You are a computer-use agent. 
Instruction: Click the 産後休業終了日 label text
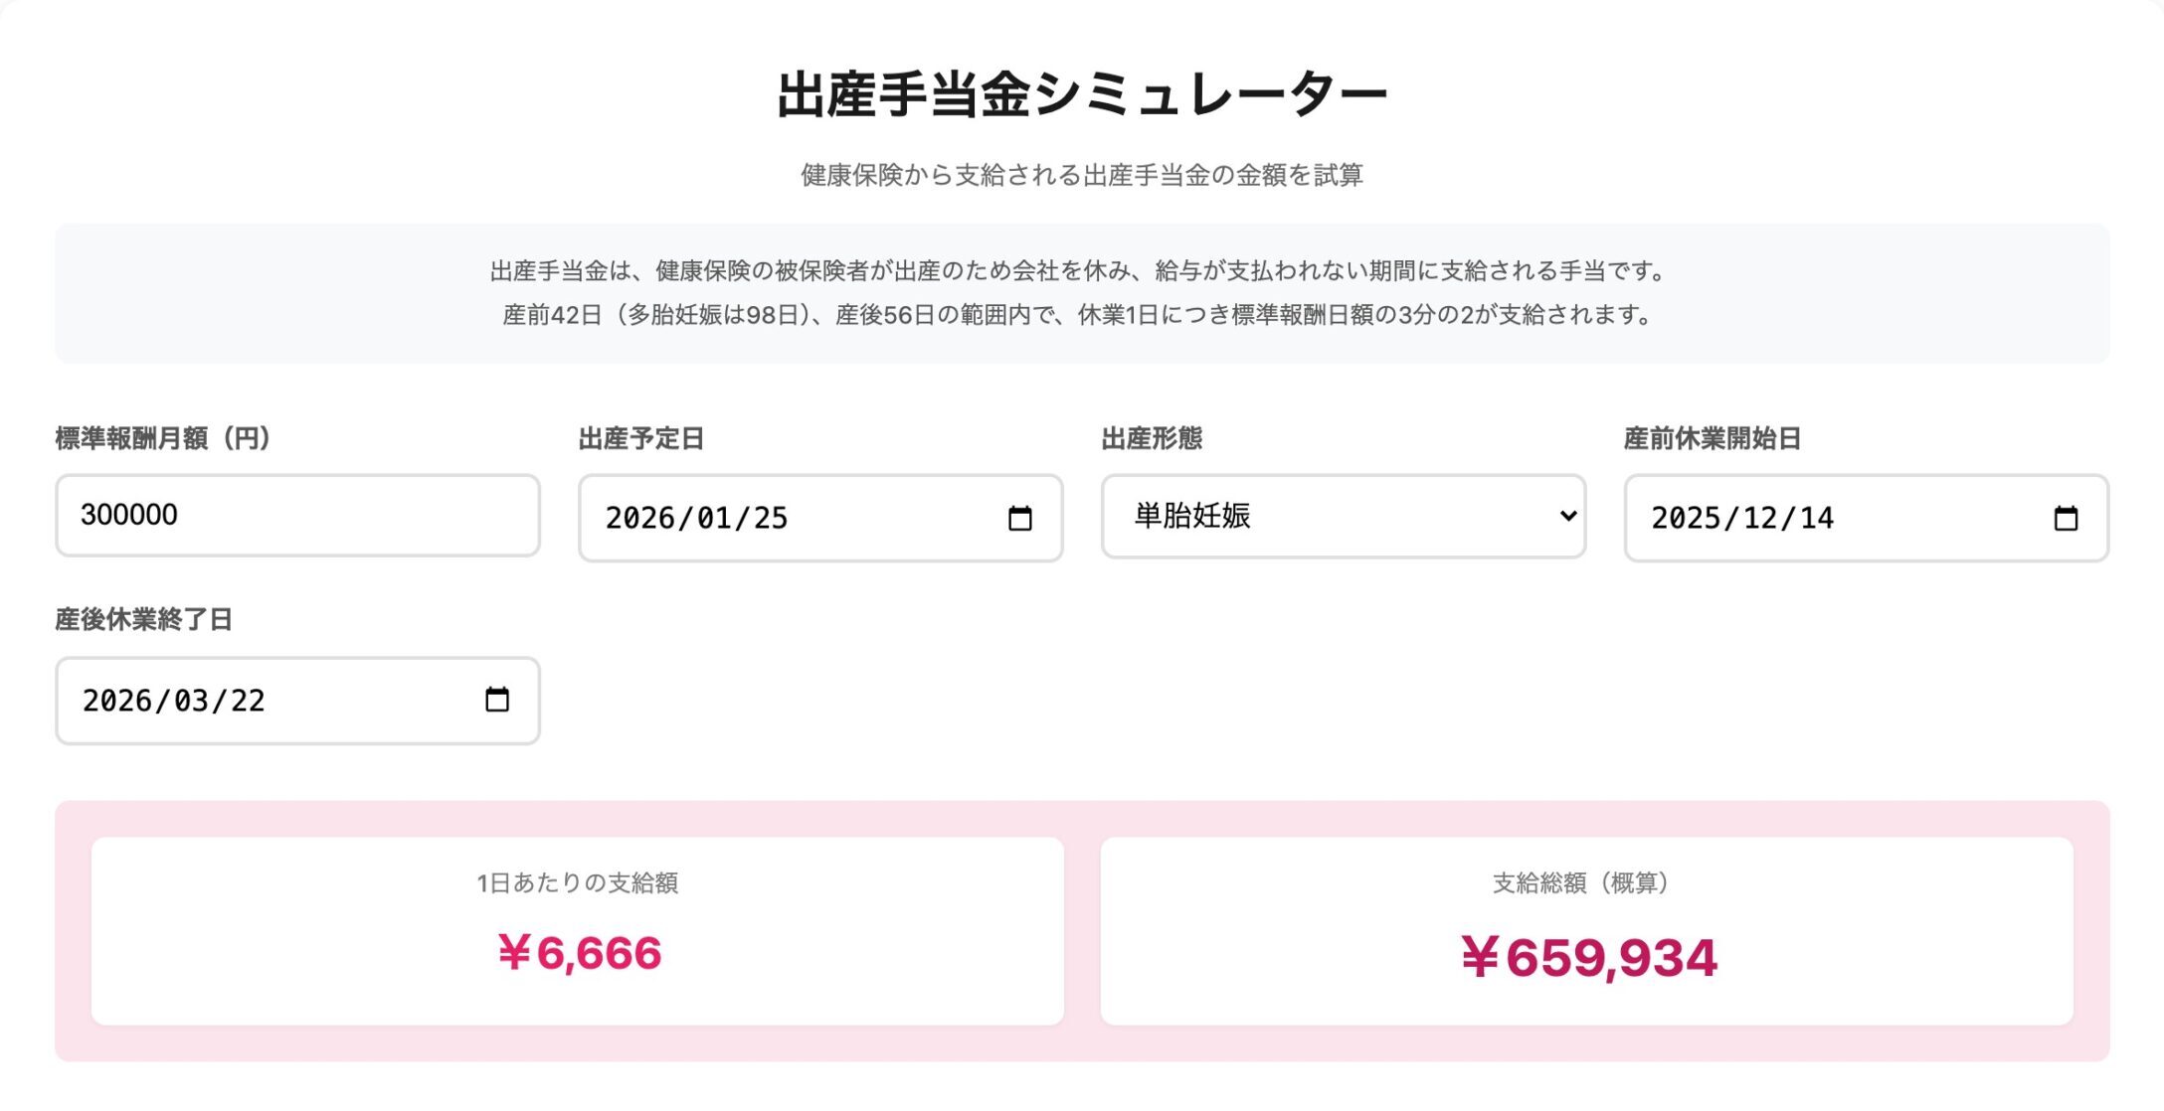pos(143,620)
